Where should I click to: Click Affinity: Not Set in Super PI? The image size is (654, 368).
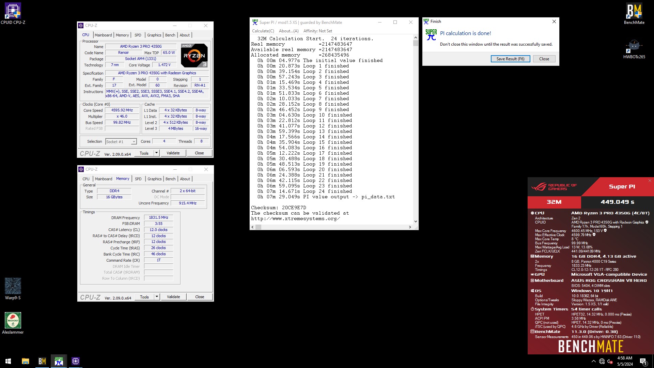318,31
